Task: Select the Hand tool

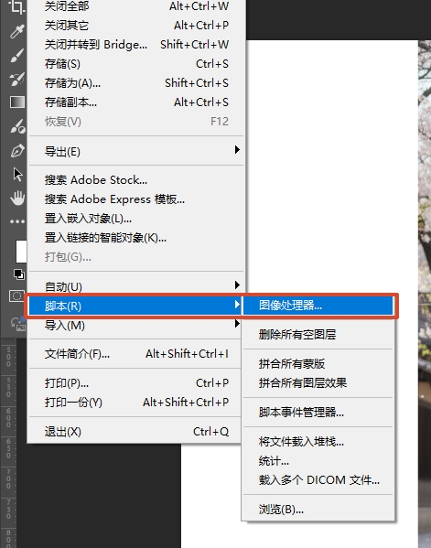Action: (17, 198)
